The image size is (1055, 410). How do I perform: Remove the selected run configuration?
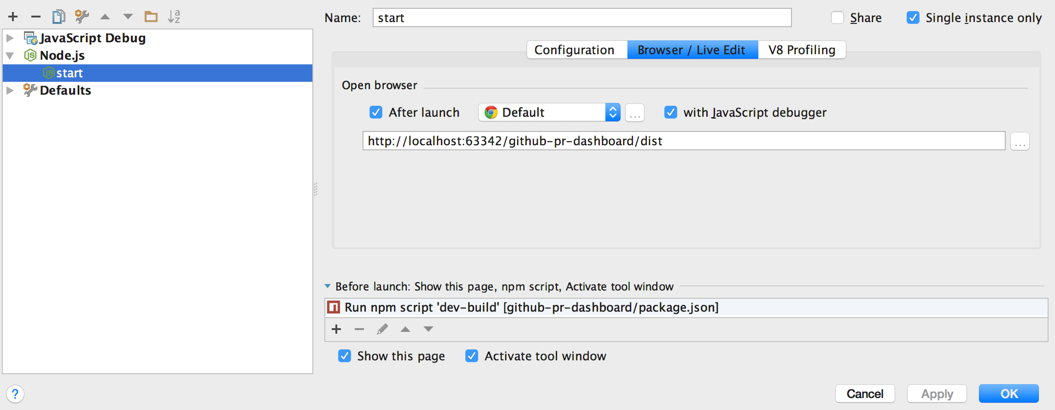pyautogui.click(x=36, y=17)
